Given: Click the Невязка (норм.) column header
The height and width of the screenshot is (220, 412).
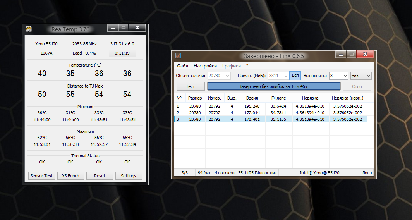Looking at the screenshot, I should click(348, 98).
